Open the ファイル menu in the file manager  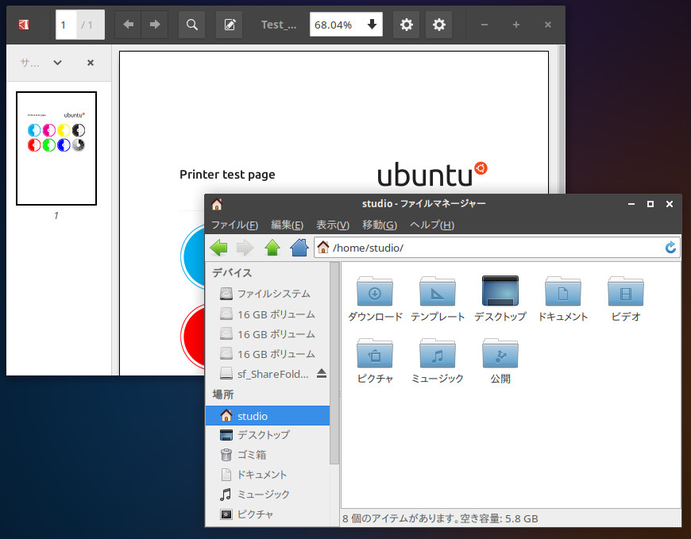235,225
